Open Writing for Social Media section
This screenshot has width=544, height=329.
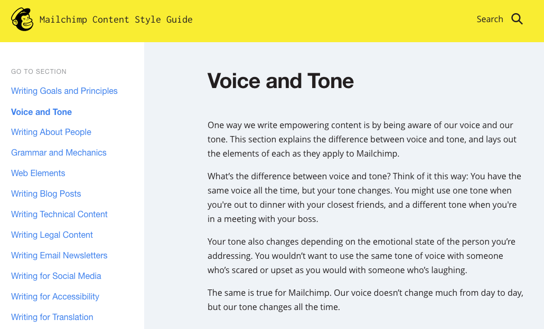(x=56, y=276)
